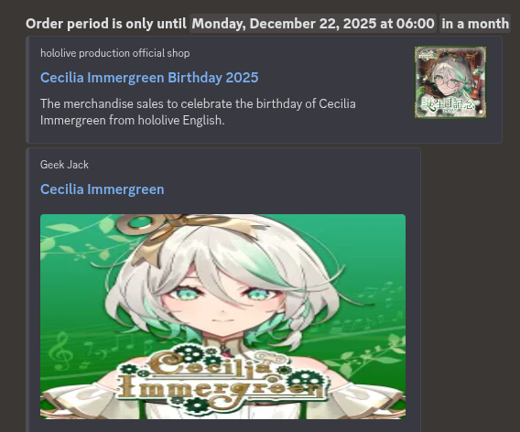Screen dimensions: 520x432
Task: Click the Japanese text on the thumbnail
Action: point(449,104)
